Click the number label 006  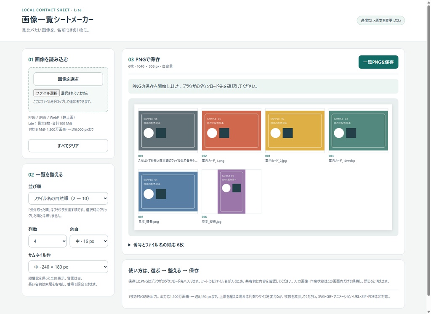pos(204,217)
